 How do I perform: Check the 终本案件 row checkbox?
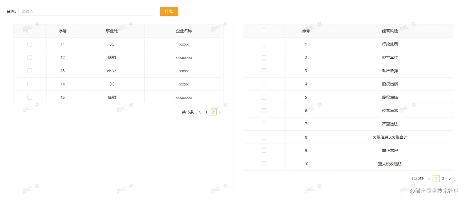[264, 57]
